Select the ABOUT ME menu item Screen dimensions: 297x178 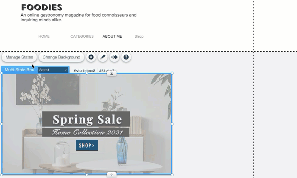pyautogui.click(x=112, y=36)
